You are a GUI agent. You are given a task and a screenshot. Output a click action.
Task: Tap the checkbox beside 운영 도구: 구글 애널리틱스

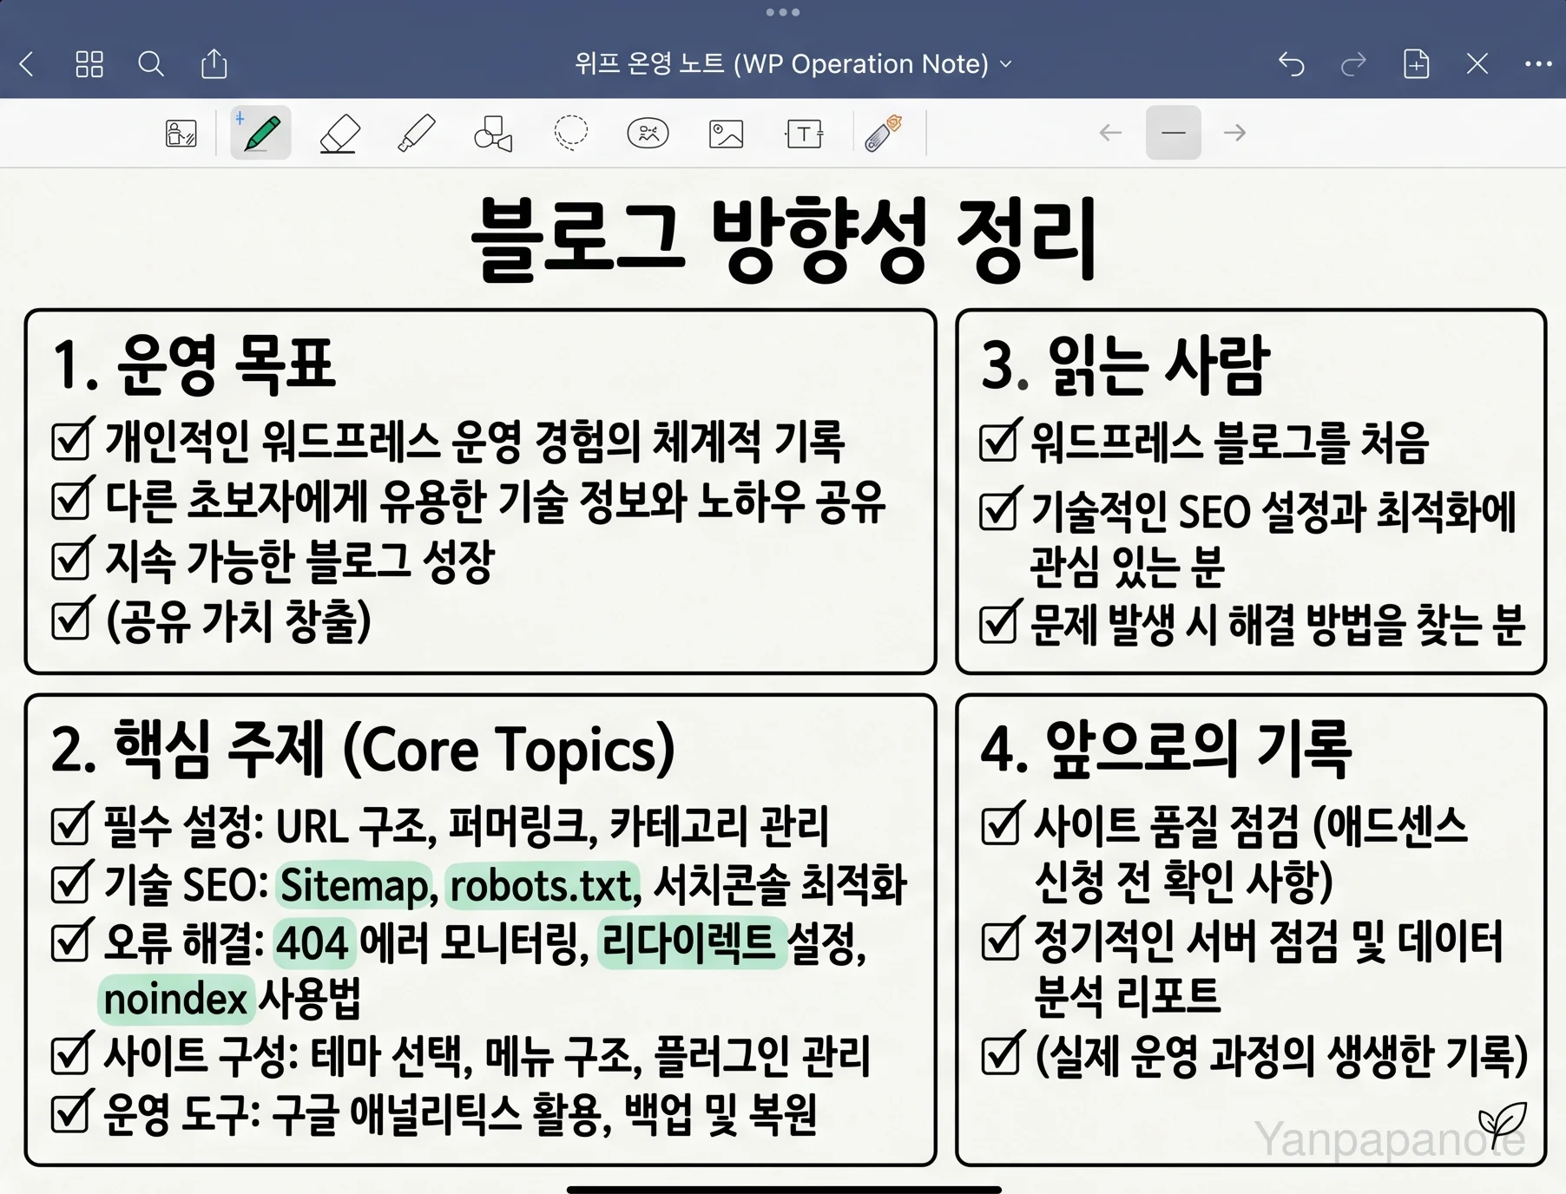pyautogui.click(x=71, y=1112)
